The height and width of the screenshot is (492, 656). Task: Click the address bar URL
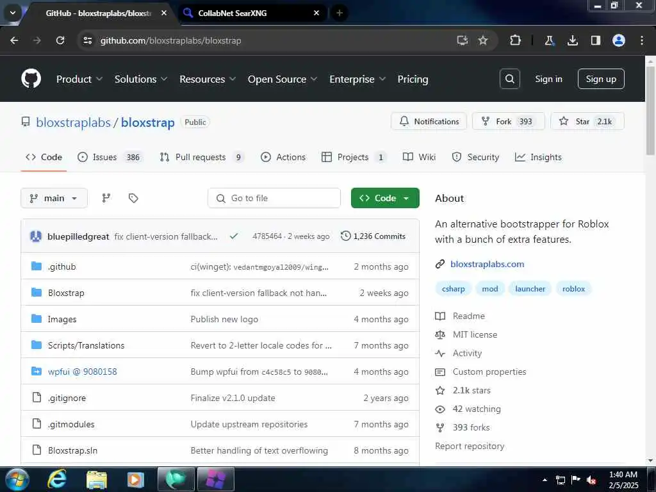(170, 40)
